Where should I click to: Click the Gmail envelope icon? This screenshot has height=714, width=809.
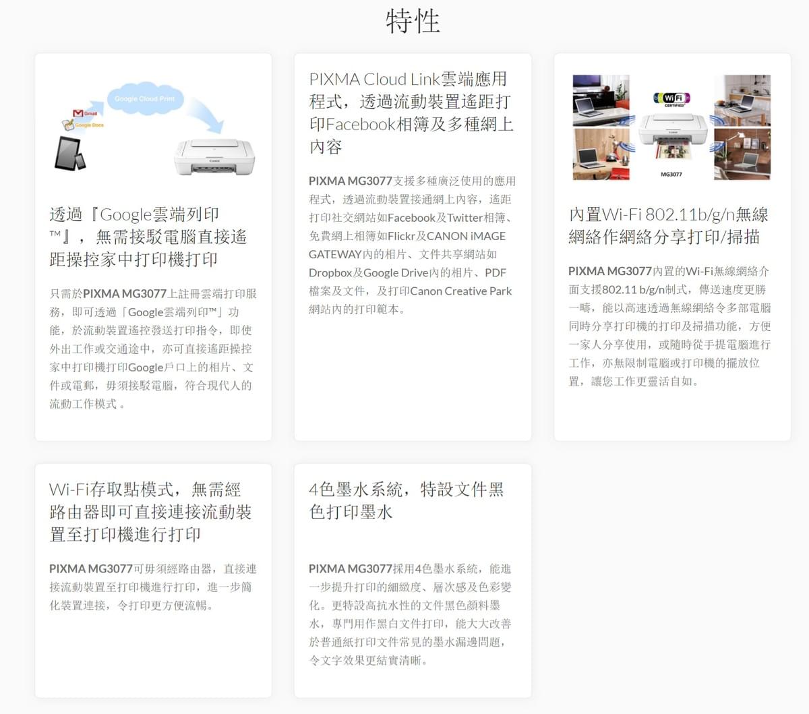(x=78, y=113)
